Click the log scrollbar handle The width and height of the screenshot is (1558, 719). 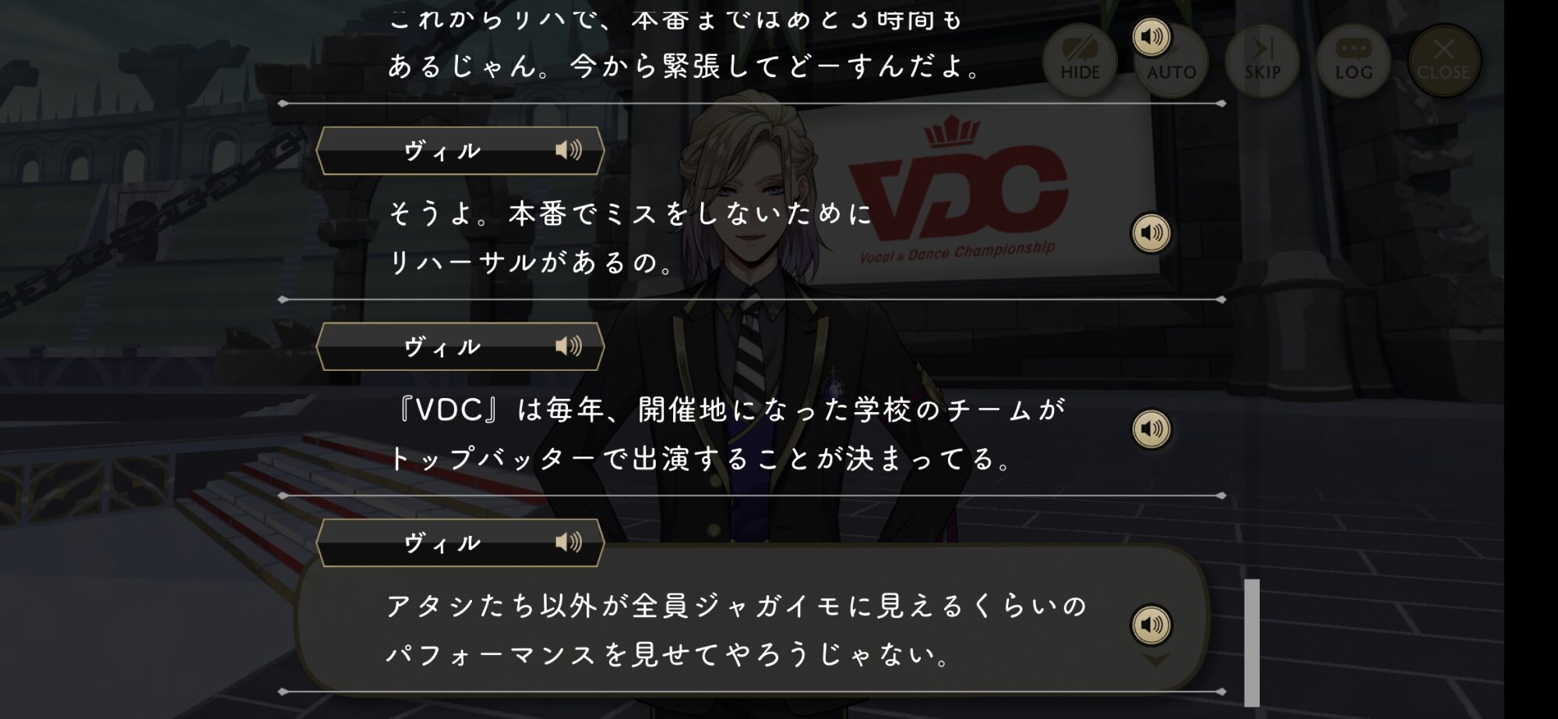(1252, 643)
